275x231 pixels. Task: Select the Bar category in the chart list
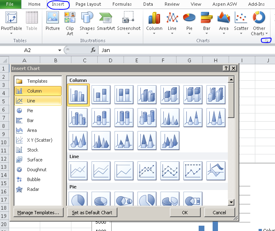pyautogui.click(x=38, y=120)
